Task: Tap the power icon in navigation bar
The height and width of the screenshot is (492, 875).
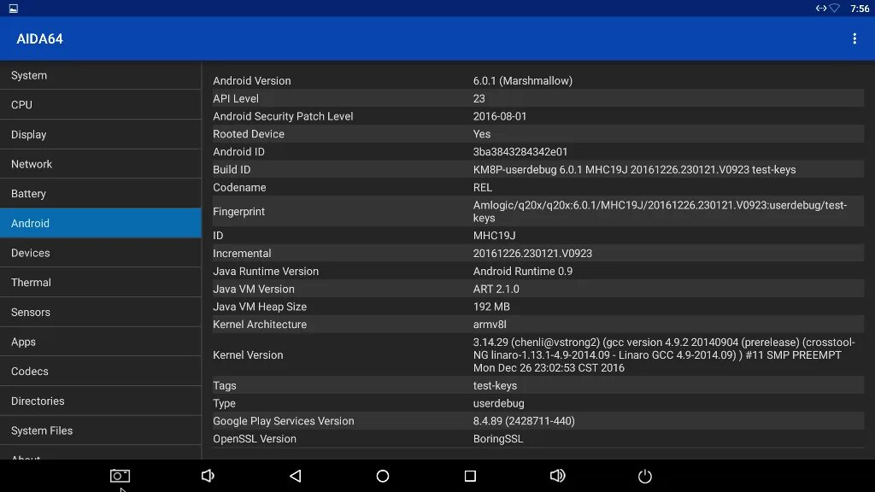Action: click(645, 476)
